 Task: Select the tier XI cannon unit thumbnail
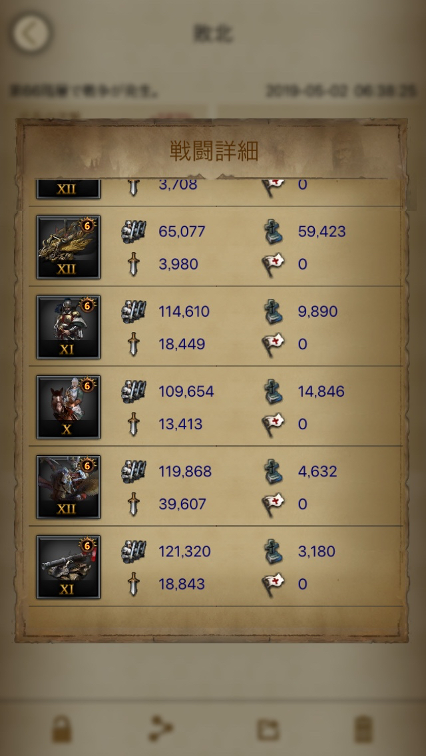tap(69, 567)
